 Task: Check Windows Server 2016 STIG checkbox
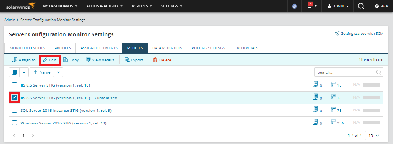tap(15, 123)
